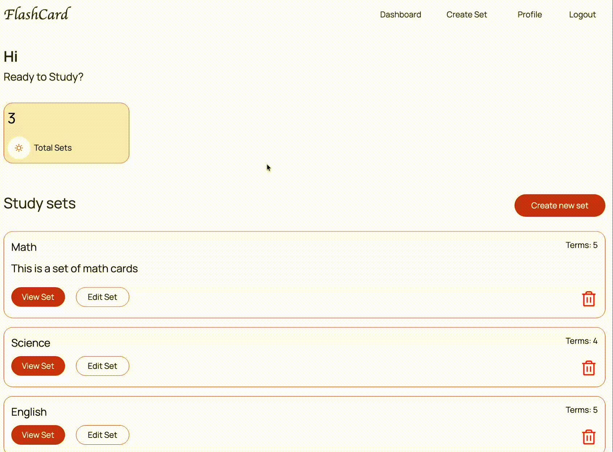View the Science set
Viewport: 613px width, 452px height.
[38, 366]
